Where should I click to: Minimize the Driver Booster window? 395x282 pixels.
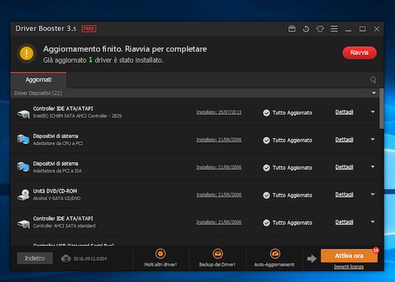click(348, 29)
